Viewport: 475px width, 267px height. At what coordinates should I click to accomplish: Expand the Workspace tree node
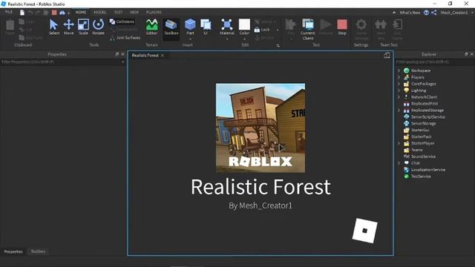[x=399, y=70]
